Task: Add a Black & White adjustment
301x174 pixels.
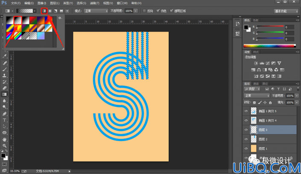Action: pyautogui.click(x=265, y=70)
